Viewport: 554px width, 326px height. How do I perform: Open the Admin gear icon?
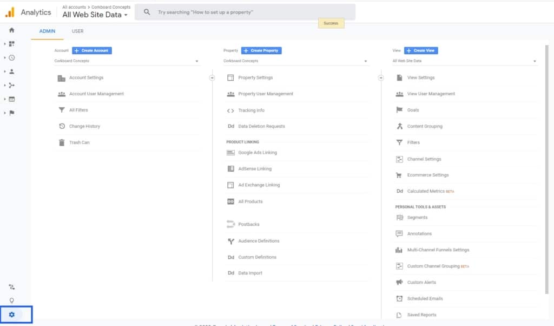[12, 315]
